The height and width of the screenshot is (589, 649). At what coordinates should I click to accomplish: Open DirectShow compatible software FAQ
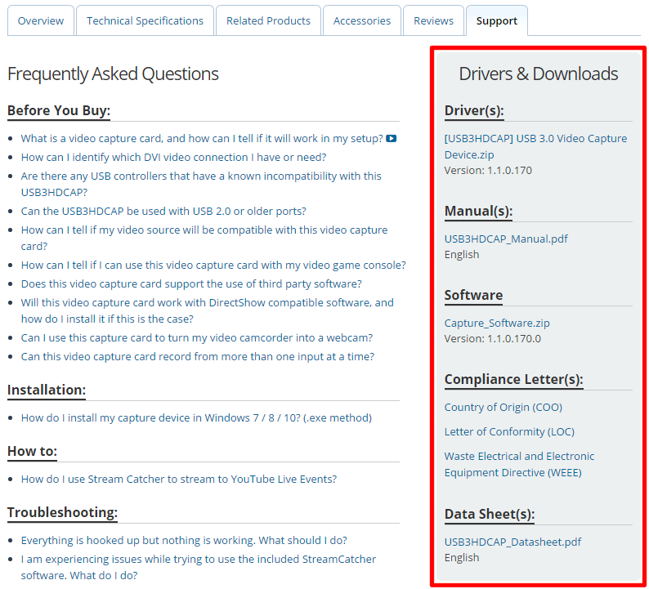coord(207,310)
